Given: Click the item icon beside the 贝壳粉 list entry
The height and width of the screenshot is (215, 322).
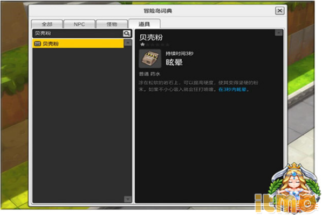Looking at the screenshot, I should [37, 44].
